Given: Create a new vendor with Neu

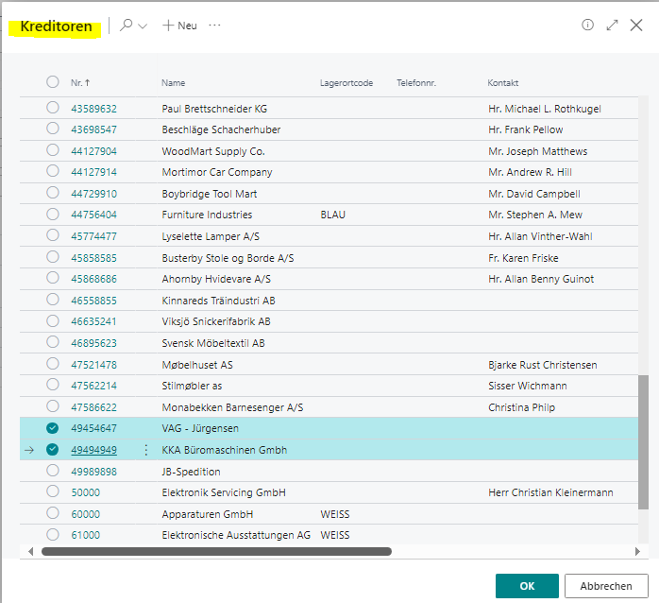Looking at the screenshot, I should 179,26.
